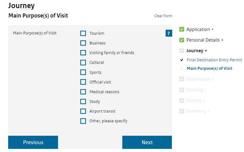Check the Tourism checkbox
Image resolution: width=244 pixels, height=152 pixels.
(x=83, y=33)
